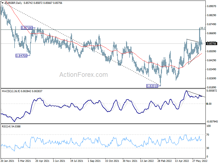Image resolution: width=218 pixels, height=164 pixels.
Task: Click the 30 Nov 2021 date label
Action: point(130,161)
